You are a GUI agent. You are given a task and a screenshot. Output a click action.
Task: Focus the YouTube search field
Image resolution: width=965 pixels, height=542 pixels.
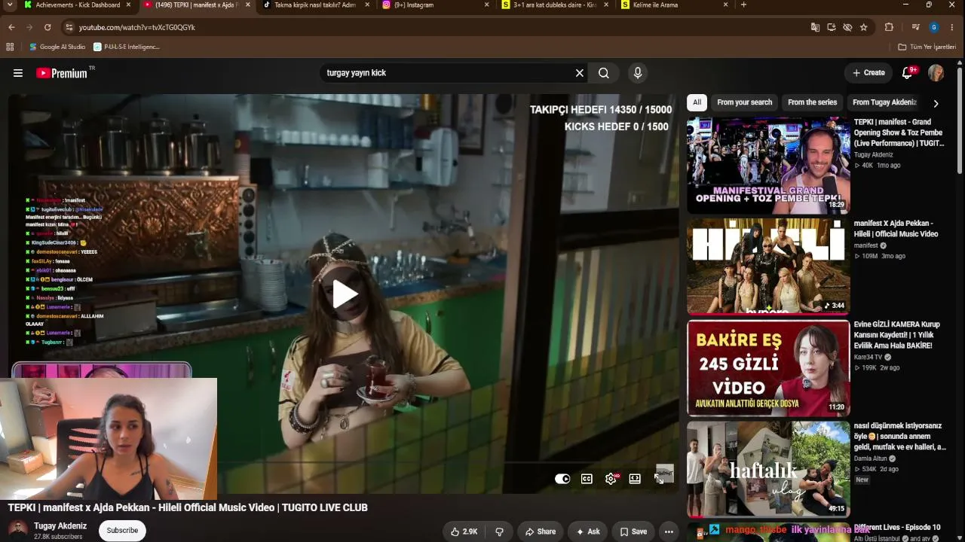pos(449,73)
